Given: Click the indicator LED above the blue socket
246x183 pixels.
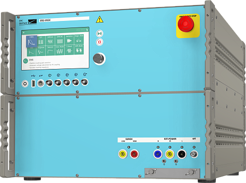Looking at the screenshot, I should coord(158,147).
